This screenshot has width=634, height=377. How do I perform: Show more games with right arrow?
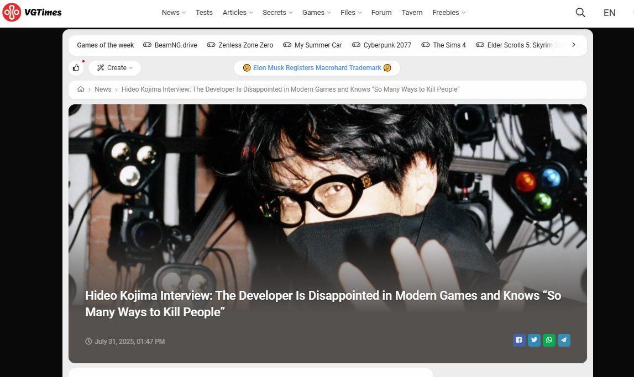tap(573, 45)
